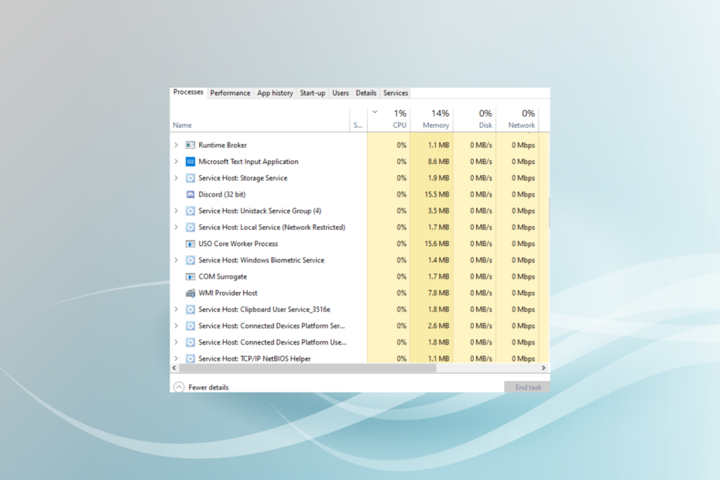This screenshot has width=720, height=480.
Task: Open the Services tab
Action: click(396, 93)
